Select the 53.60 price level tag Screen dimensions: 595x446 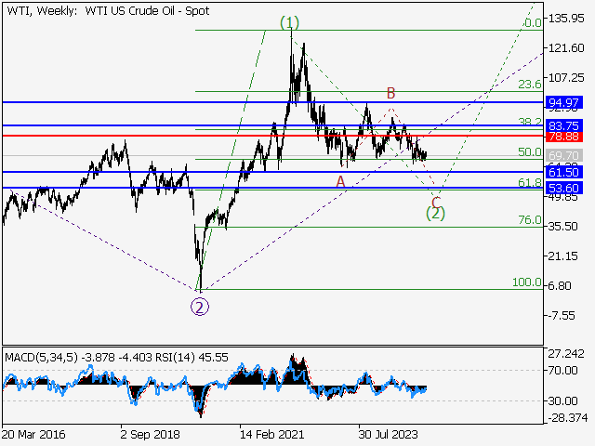coord(564,188)
